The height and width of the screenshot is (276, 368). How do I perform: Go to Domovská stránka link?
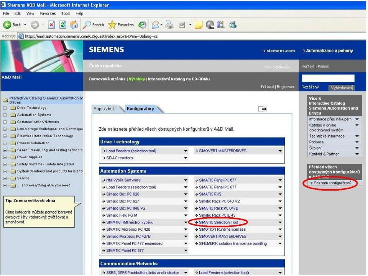(107, 79)
